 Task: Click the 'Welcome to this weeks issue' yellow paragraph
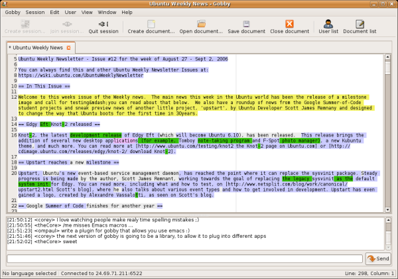coord(195,105)
